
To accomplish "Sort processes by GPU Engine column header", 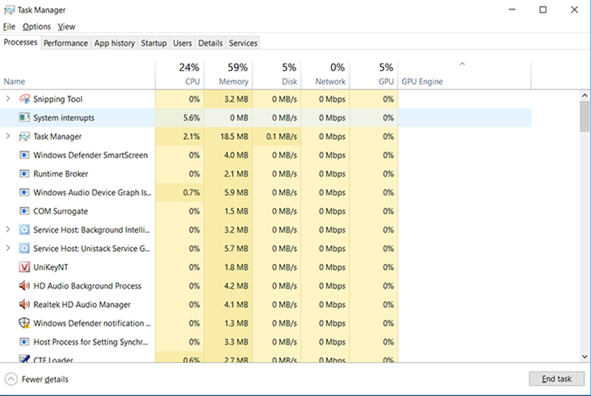I will pyautogui.click(x=465, y=75).
